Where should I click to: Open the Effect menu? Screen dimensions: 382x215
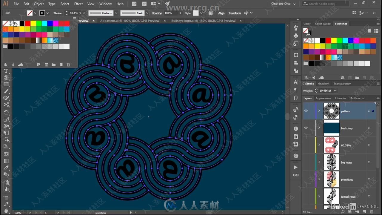78,4
